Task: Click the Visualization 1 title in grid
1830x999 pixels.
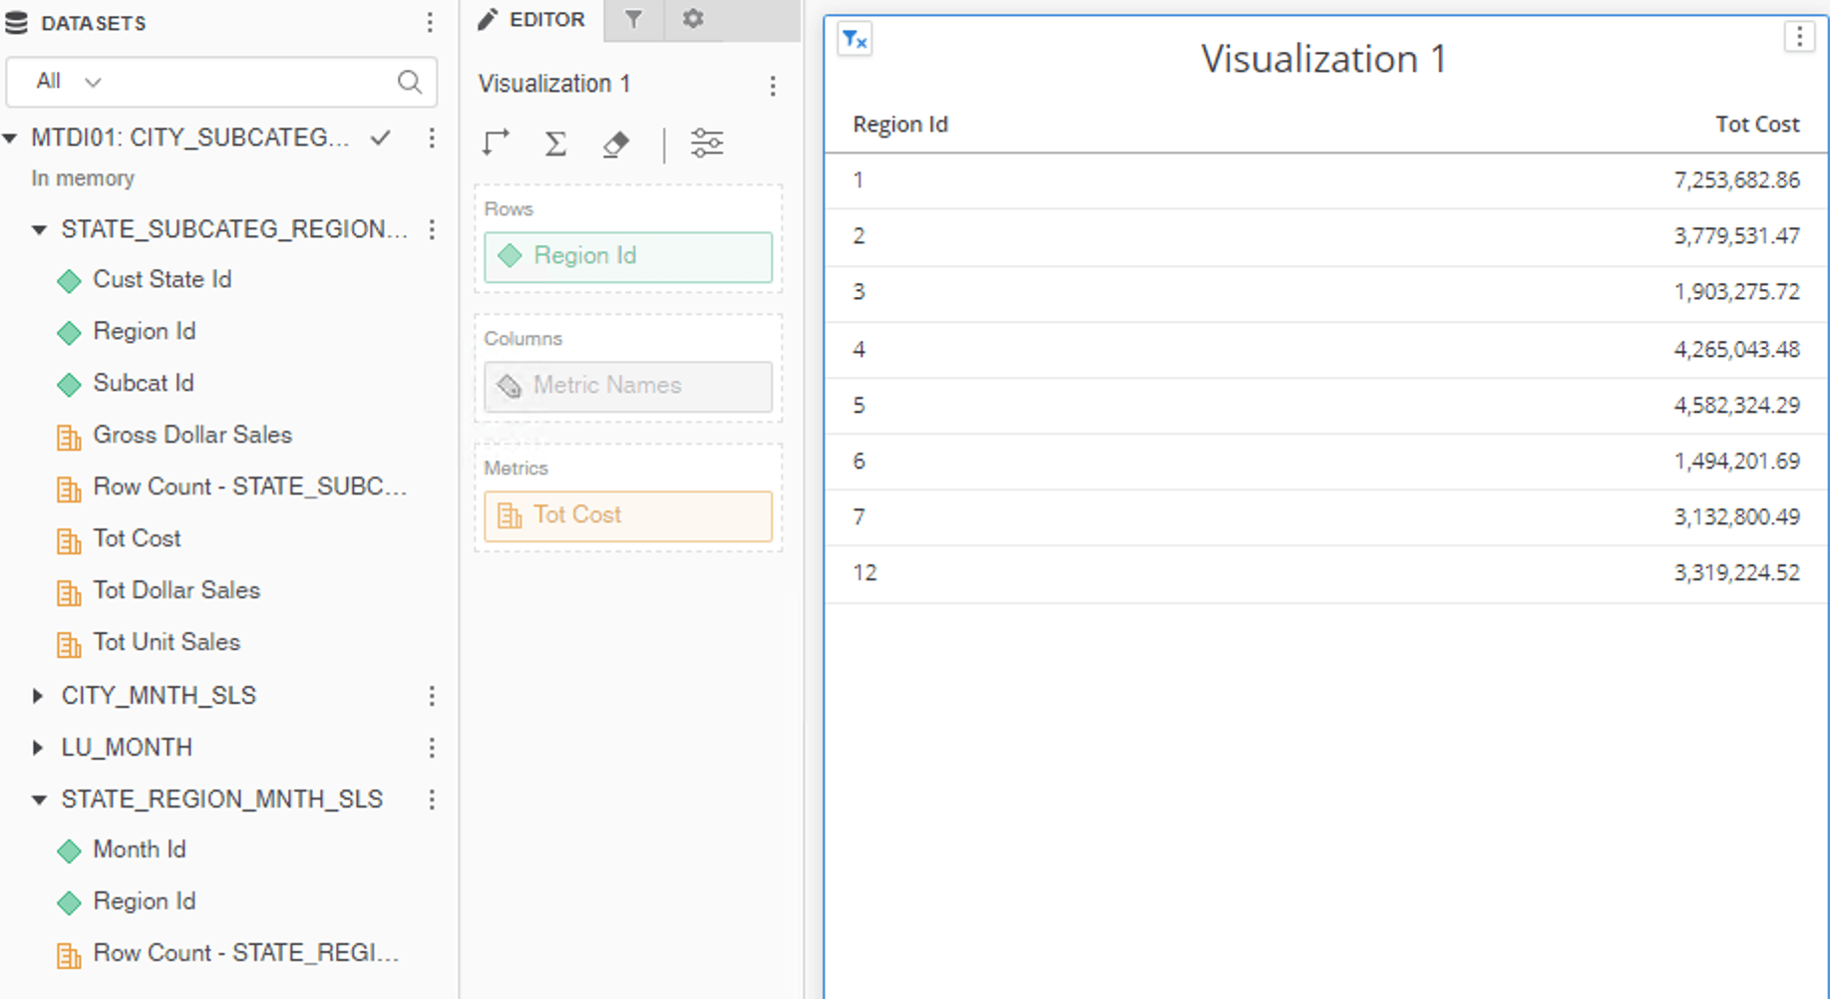Action: click(x=1323, y=59)
